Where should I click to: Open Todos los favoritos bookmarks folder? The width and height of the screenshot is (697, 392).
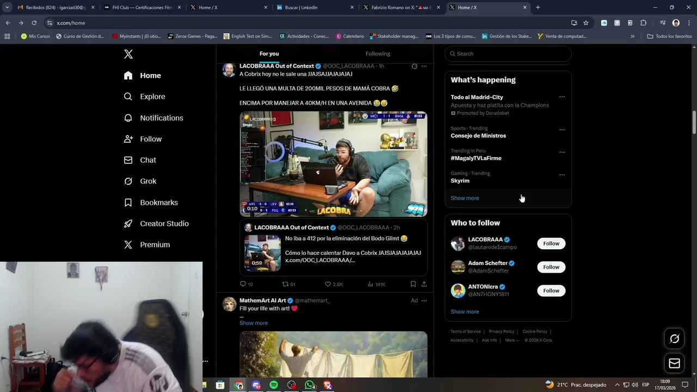(x=669, y=36)
